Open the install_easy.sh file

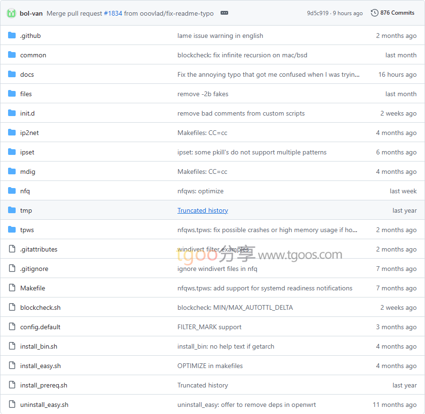click(x=40, y=366)
